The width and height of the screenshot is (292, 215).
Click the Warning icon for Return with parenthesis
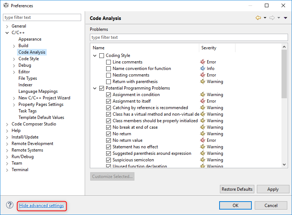203,82
